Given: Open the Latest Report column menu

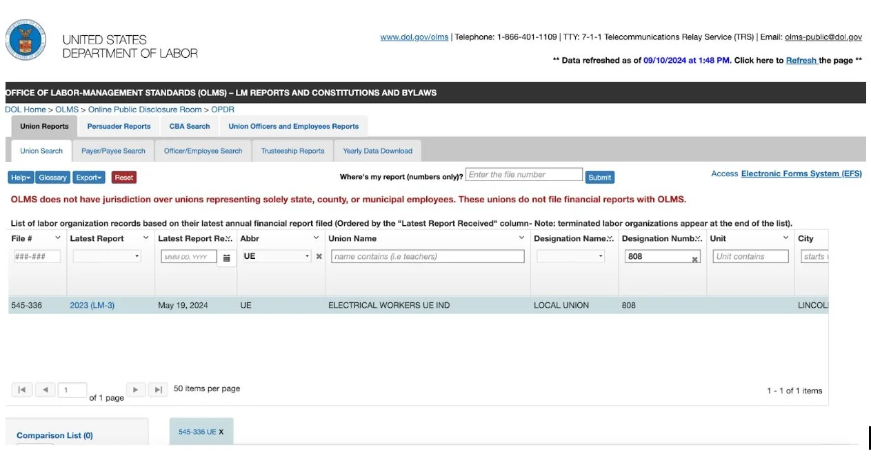Looking at the screenshot, I should click(146, 238).
